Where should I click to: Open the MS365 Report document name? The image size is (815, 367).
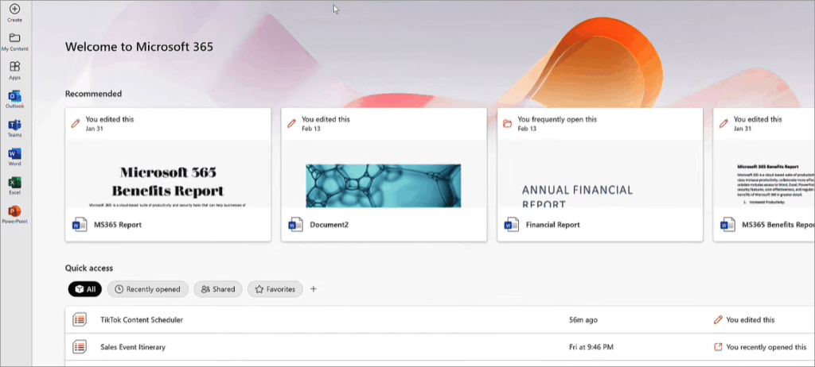pyautogui.click(x=118, y=225)
